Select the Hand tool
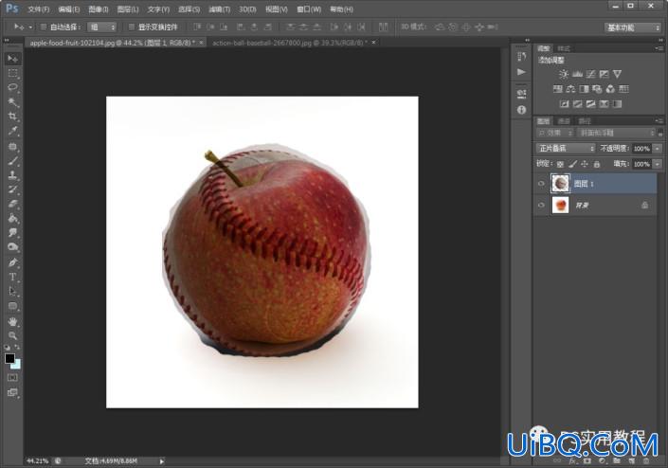 (x=12, y=322)
